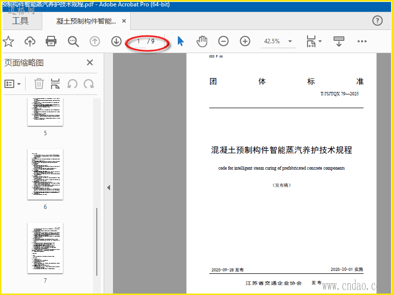Zoom in with the plus icon
The width and height of the screenshot is (393, 295).
[x=245, y=41]
